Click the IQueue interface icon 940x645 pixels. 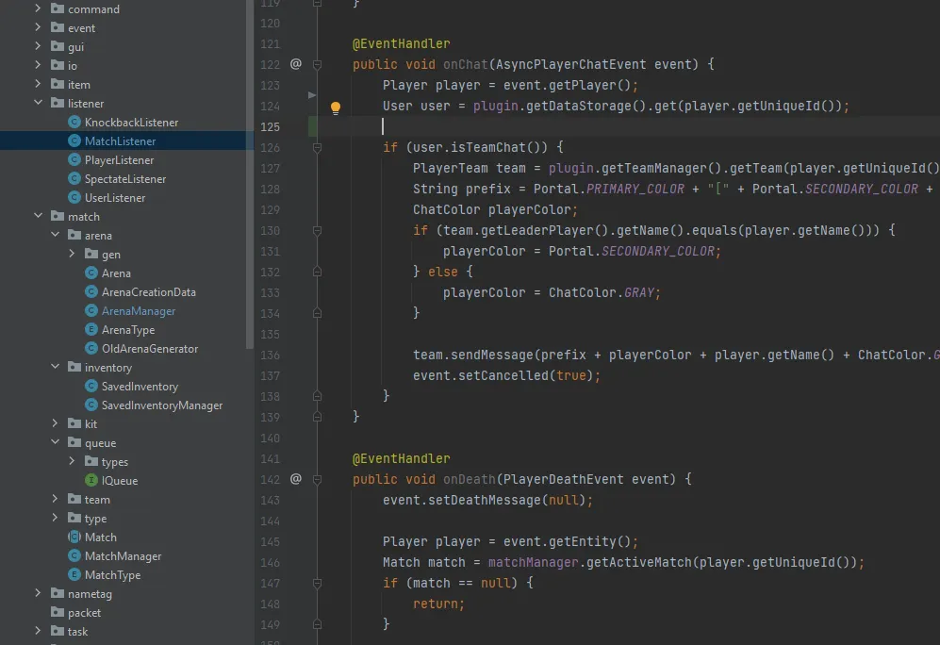click(x=91, y=481)
